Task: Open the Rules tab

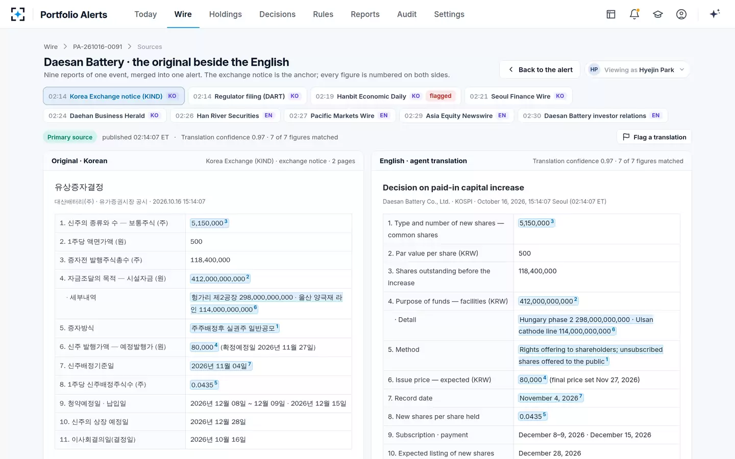Action: coord(323,14)
